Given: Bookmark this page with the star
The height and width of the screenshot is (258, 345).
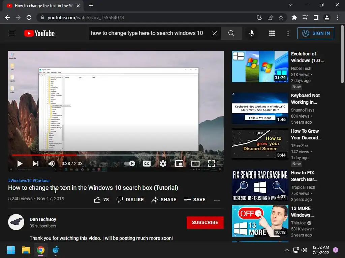Looking at the screenshot, I should [281, 17].
